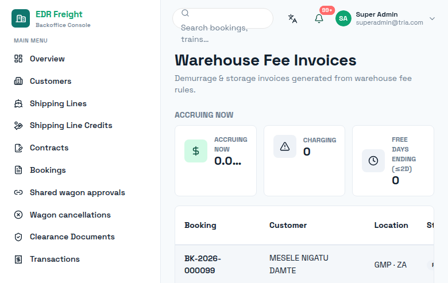This screenshot has width=448, height=283.
Task: Click the SA user avatar
Action: click(343, 18)
